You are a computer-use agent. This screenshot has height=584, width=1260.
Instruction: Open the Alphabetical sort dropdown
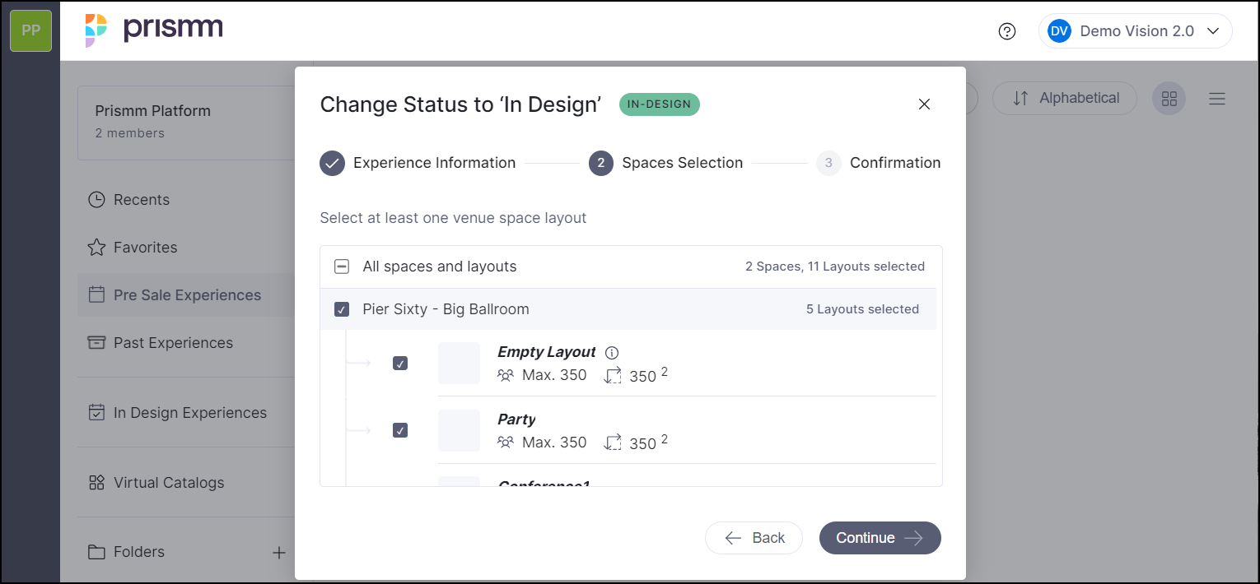[1065, 99]
